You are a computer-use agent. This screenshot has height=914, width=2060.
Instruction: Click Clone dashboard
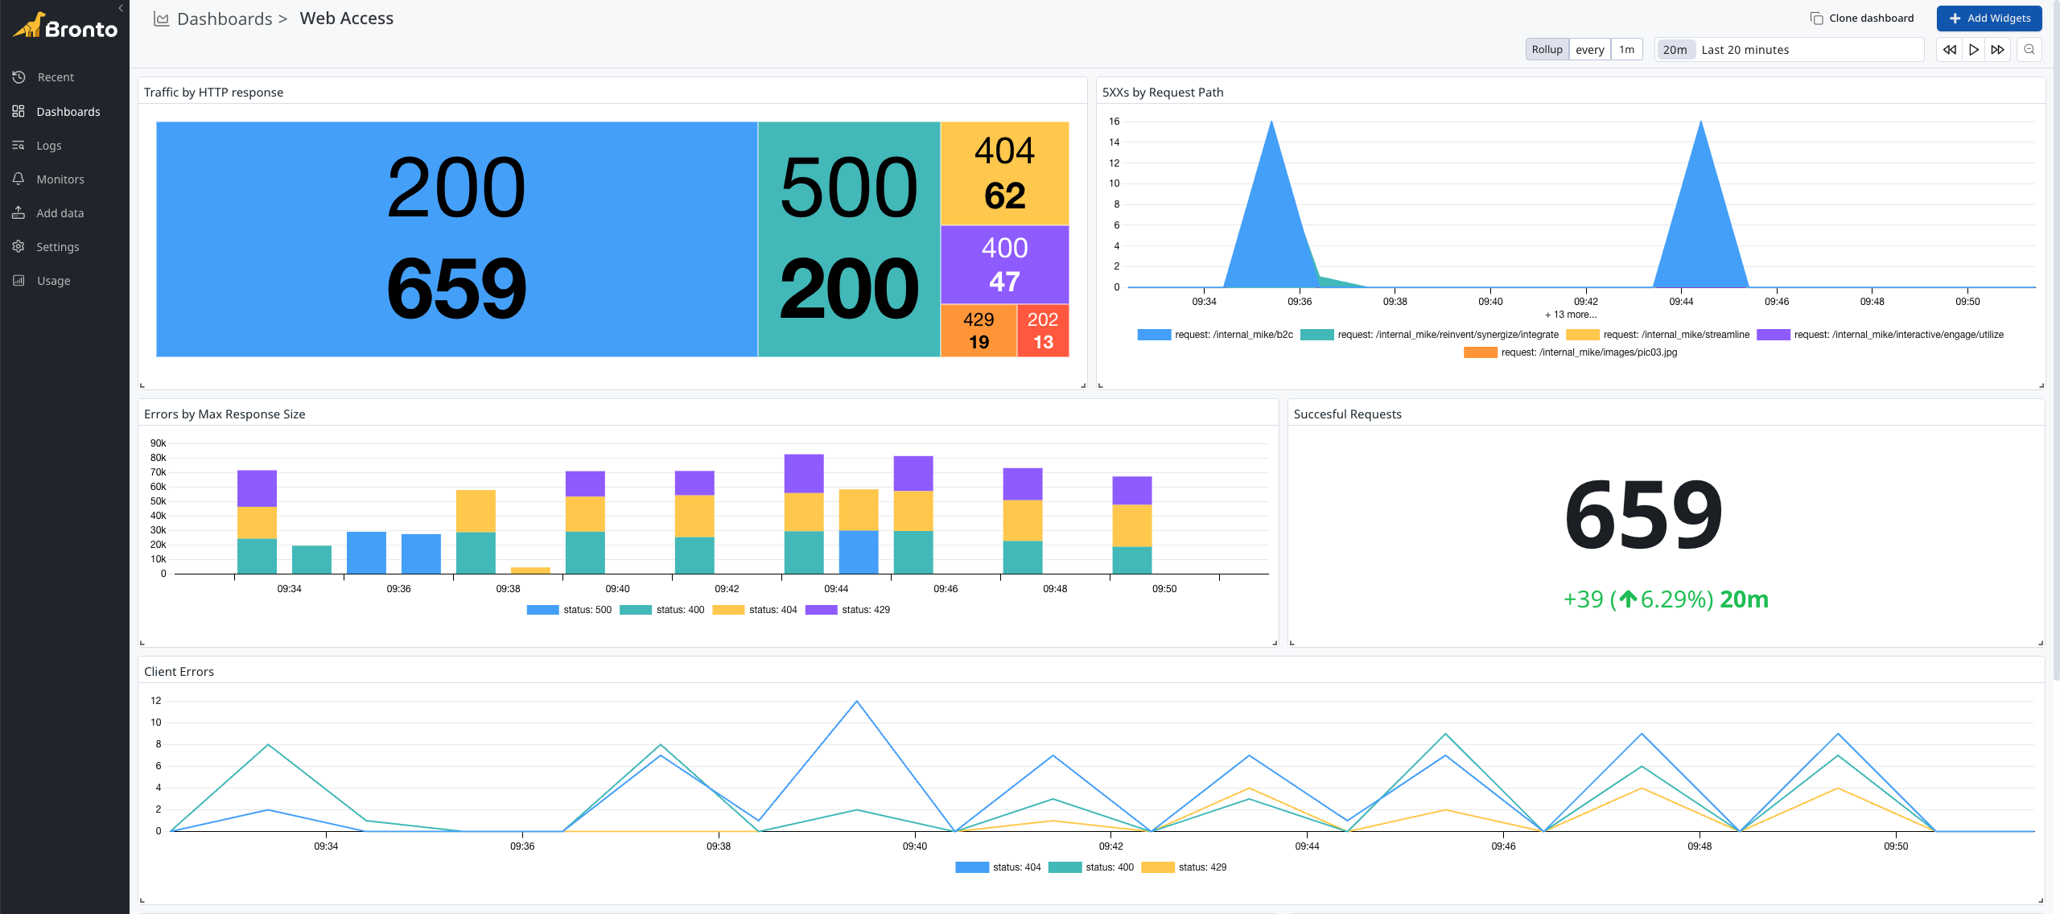click(1862, 18)
